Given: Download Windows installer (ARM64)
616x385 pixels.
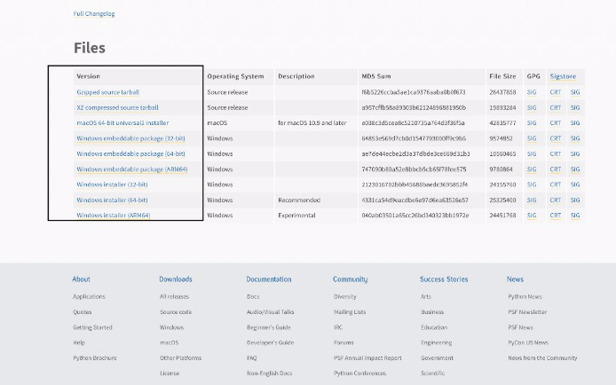Looking at the screenshot, I should 113,215.
